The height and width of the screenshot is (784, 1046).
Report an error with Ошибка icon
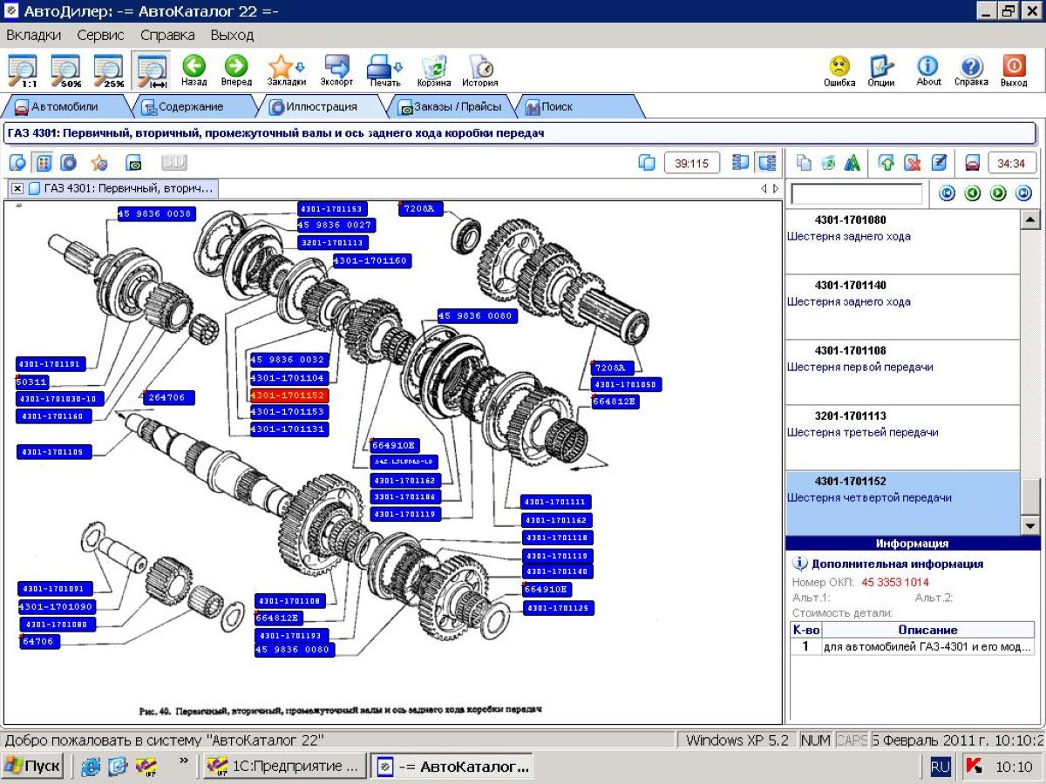click(839, 71)
